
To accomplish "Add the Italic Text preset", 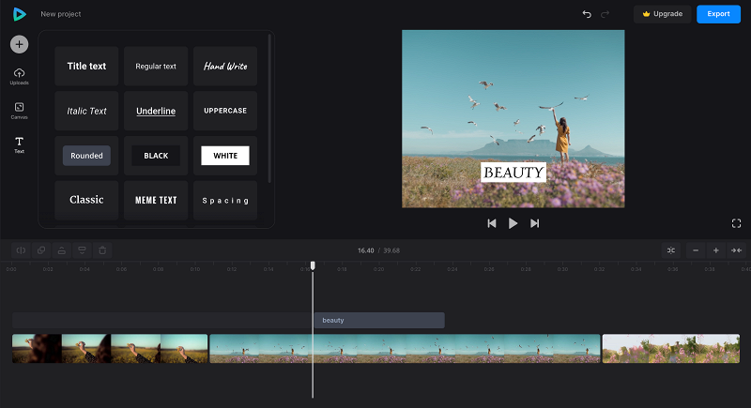I will tap(86, 111).
